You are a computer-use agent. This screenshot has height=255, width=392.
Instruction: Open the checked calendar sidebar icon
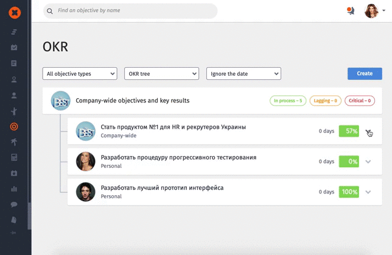coord(14,47)
